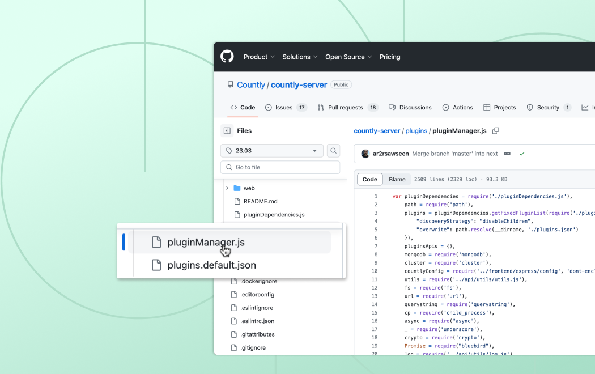Click the pluginManager.js file icon in the popup
Viewport: 595px width, 374px height.
[156, 241]
